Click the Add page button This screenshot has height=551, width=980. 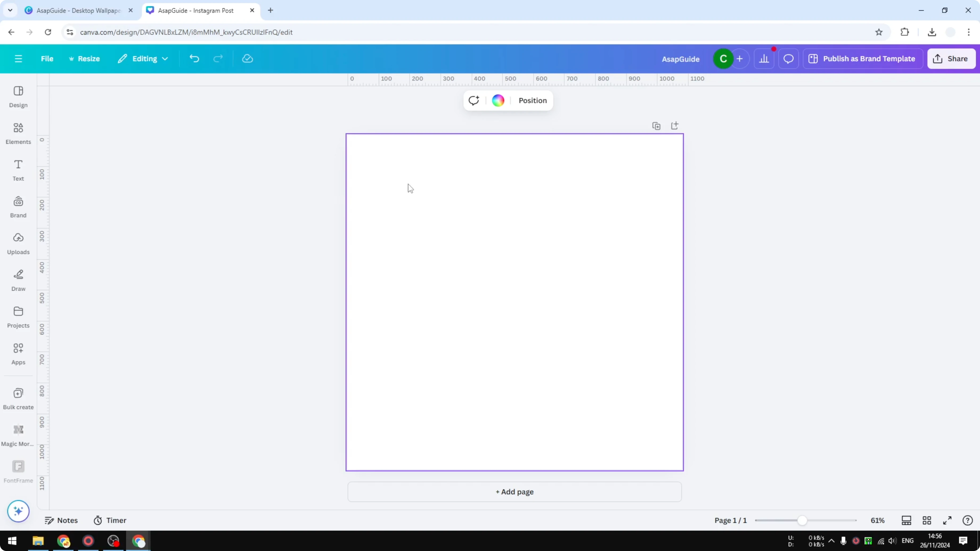(514, 492)
